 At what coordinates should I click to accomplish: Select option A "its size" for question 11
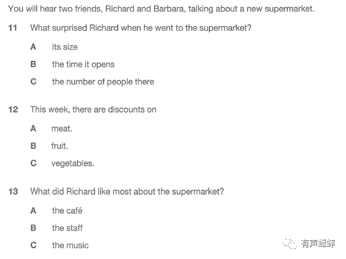tap(65, 47)
